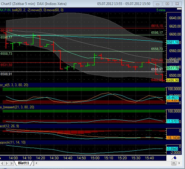185x169 pixels.
Task: Click the -0,8940 coppock value tag
Action: pyautogui.click(x=172, y=149)
